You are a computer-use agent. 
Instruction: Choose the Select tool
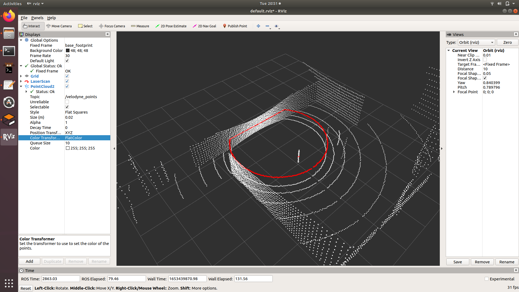85,26
